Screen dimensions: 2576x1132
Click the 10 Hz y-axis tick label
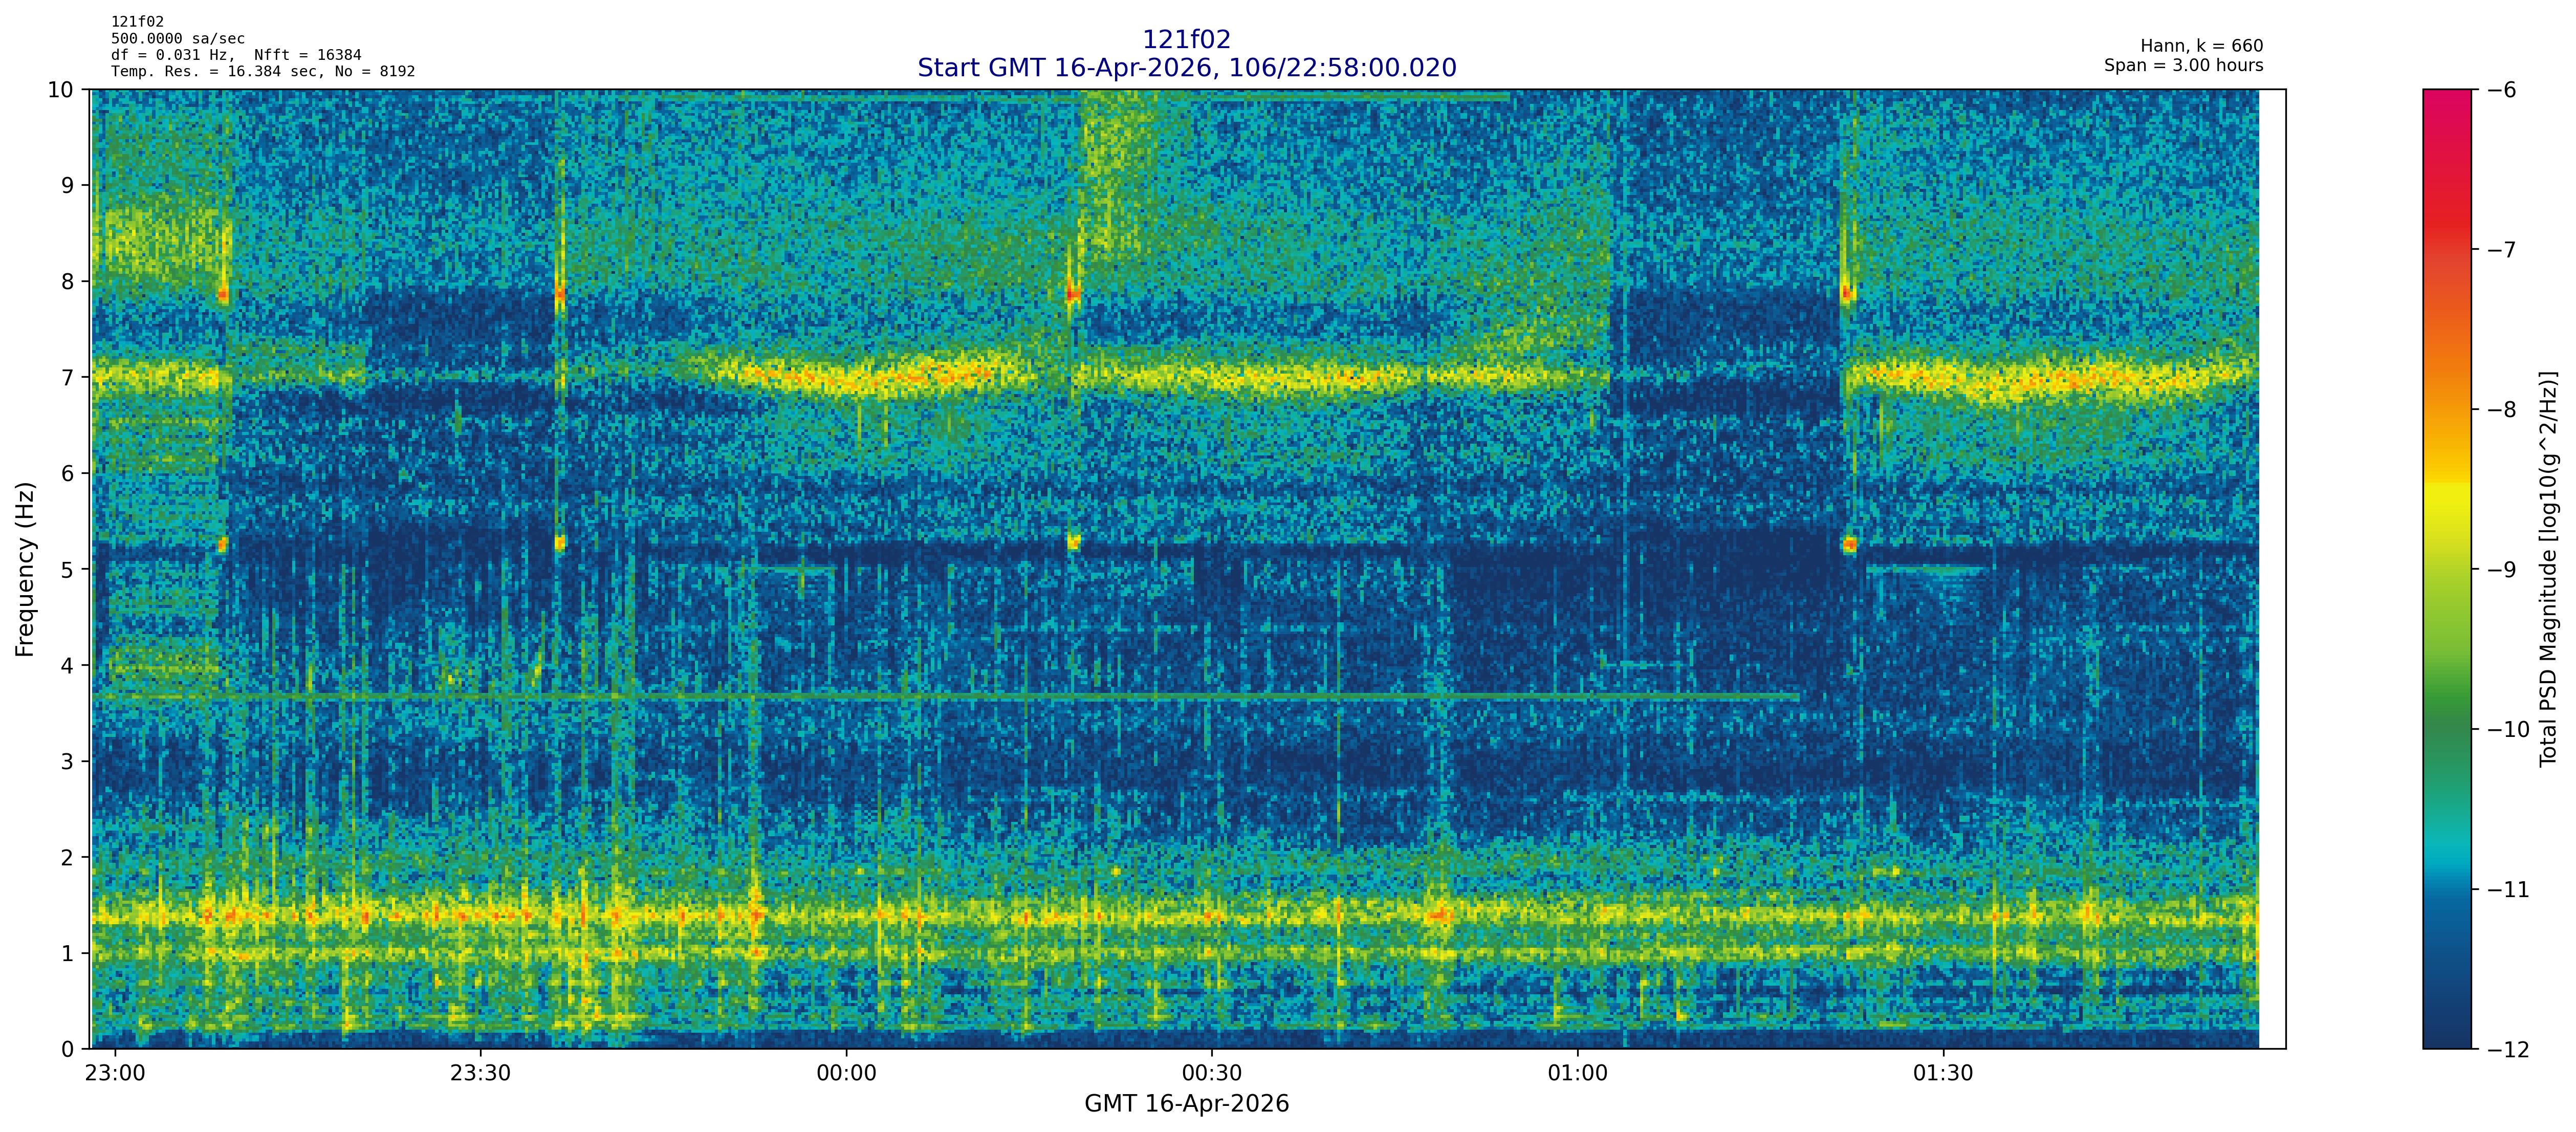[60, 90]
